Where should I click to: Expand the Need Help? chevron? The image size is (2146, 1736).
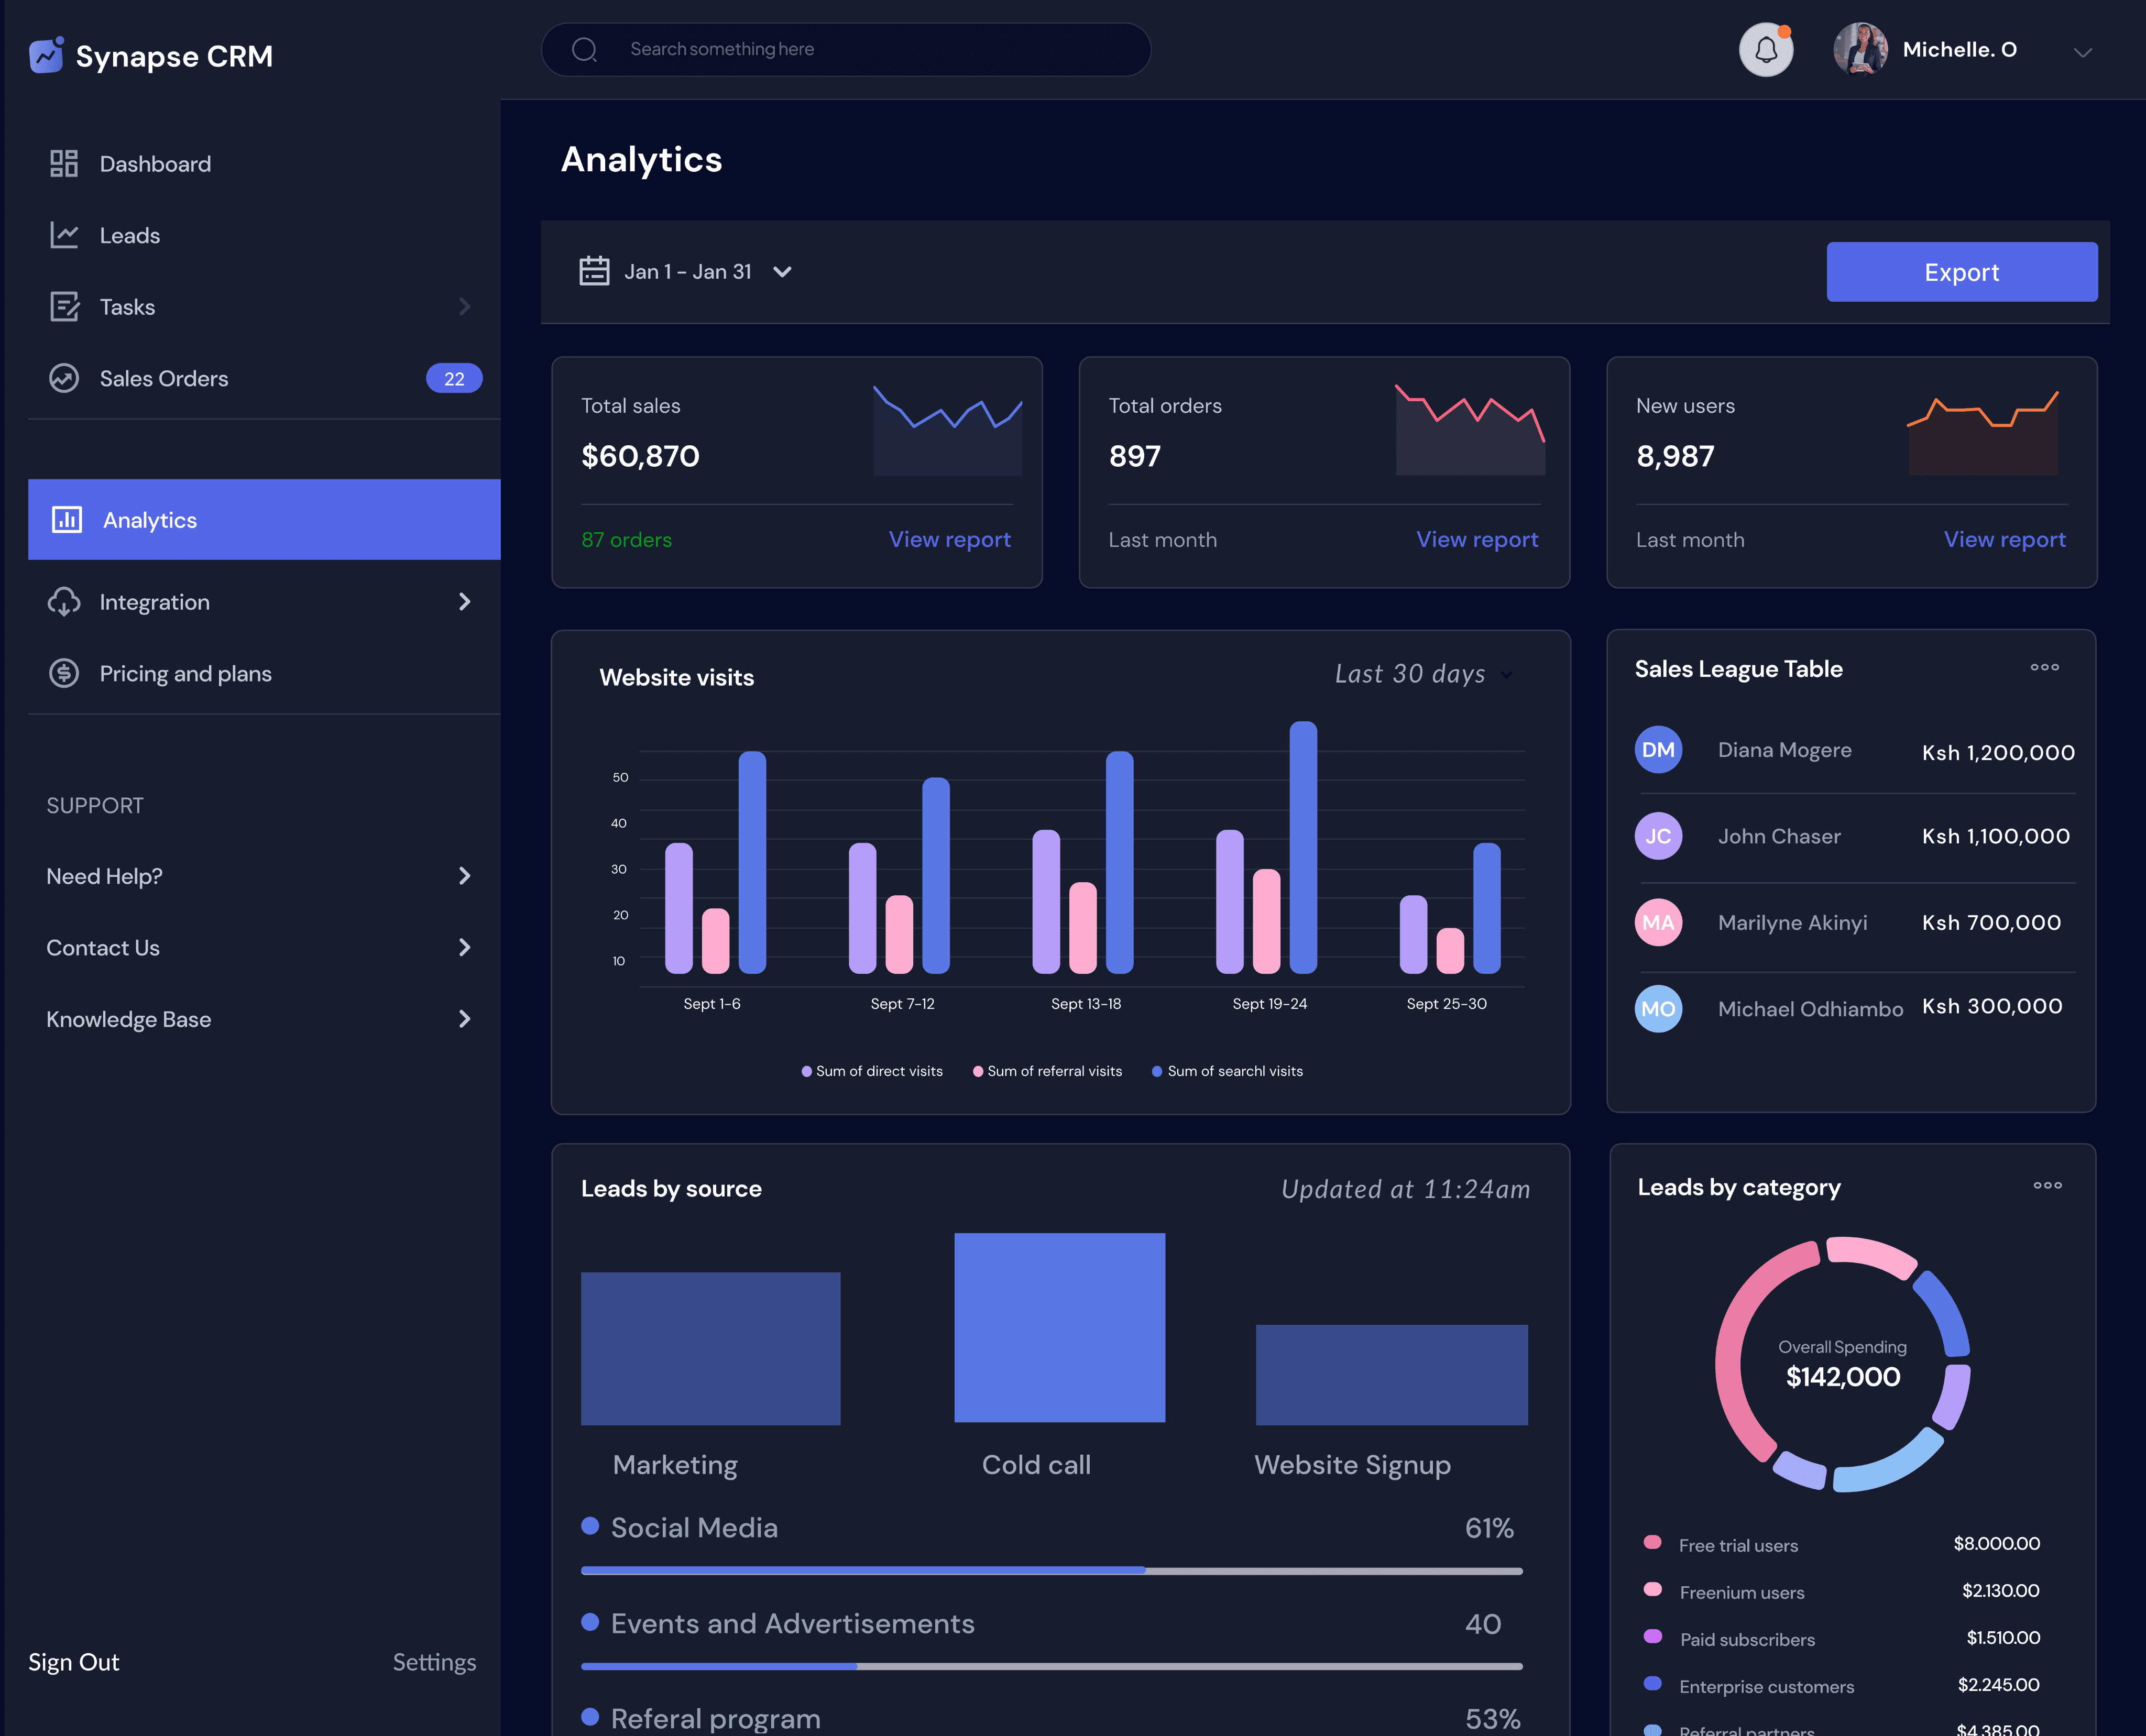(464, 876)
